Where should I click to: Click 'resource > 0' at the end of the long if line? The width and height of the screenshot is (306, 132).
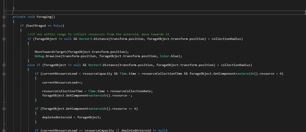click(x=271, y=74)
